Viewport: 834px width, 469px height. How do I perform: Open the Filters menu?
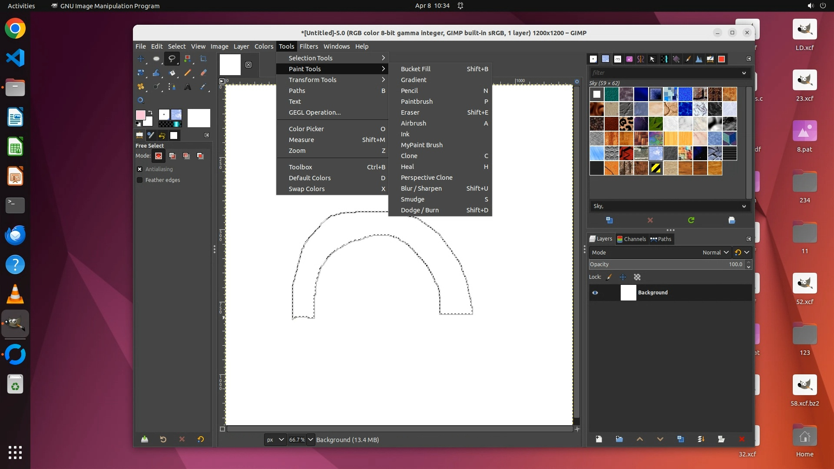click(308, 46)
